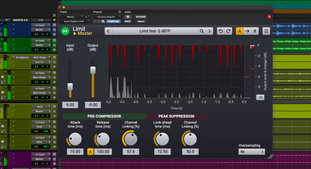Open the Preset section round menu arrow

coord(120,12)
